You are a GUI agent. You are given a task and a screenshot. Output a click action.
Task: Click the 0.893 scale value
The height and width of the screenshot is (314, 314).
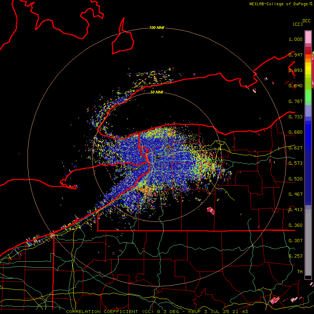[296, 70]
